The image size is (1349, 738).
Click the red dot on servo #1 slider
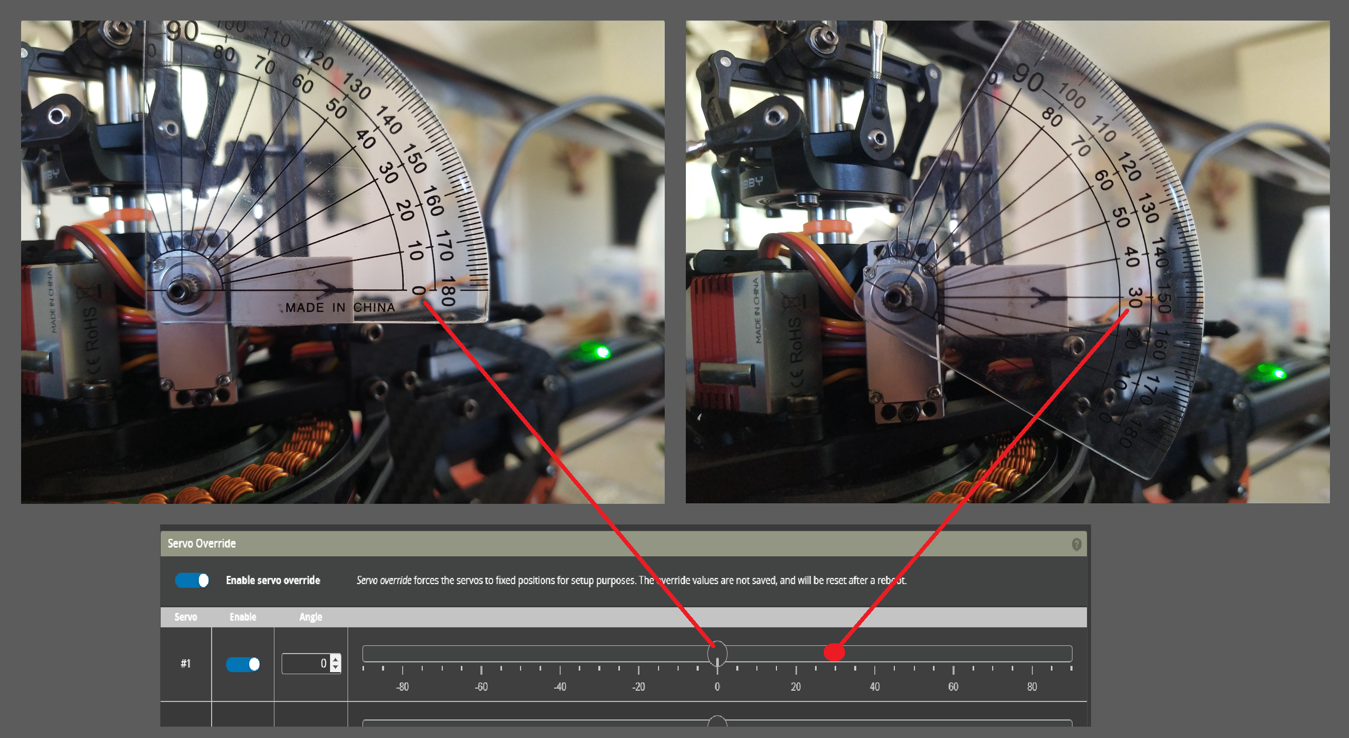pyautogui.click(x=834, y=652)
